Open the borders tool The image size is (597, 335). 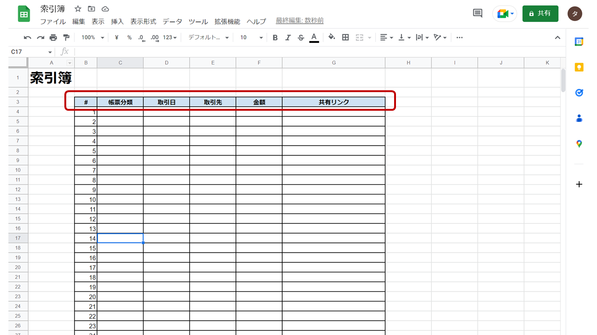click(346, 38)
